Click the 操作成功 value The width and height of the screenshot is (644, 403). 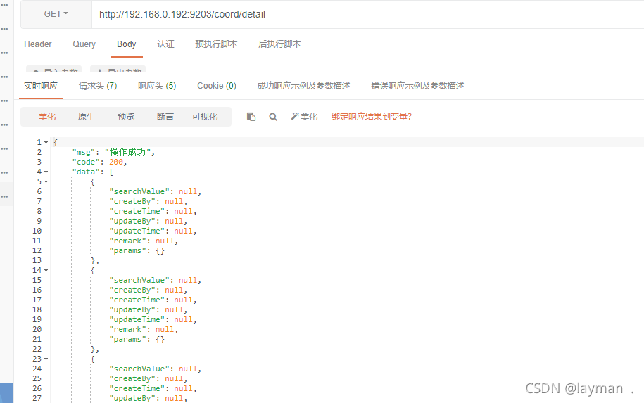click(x=127, y=152)
